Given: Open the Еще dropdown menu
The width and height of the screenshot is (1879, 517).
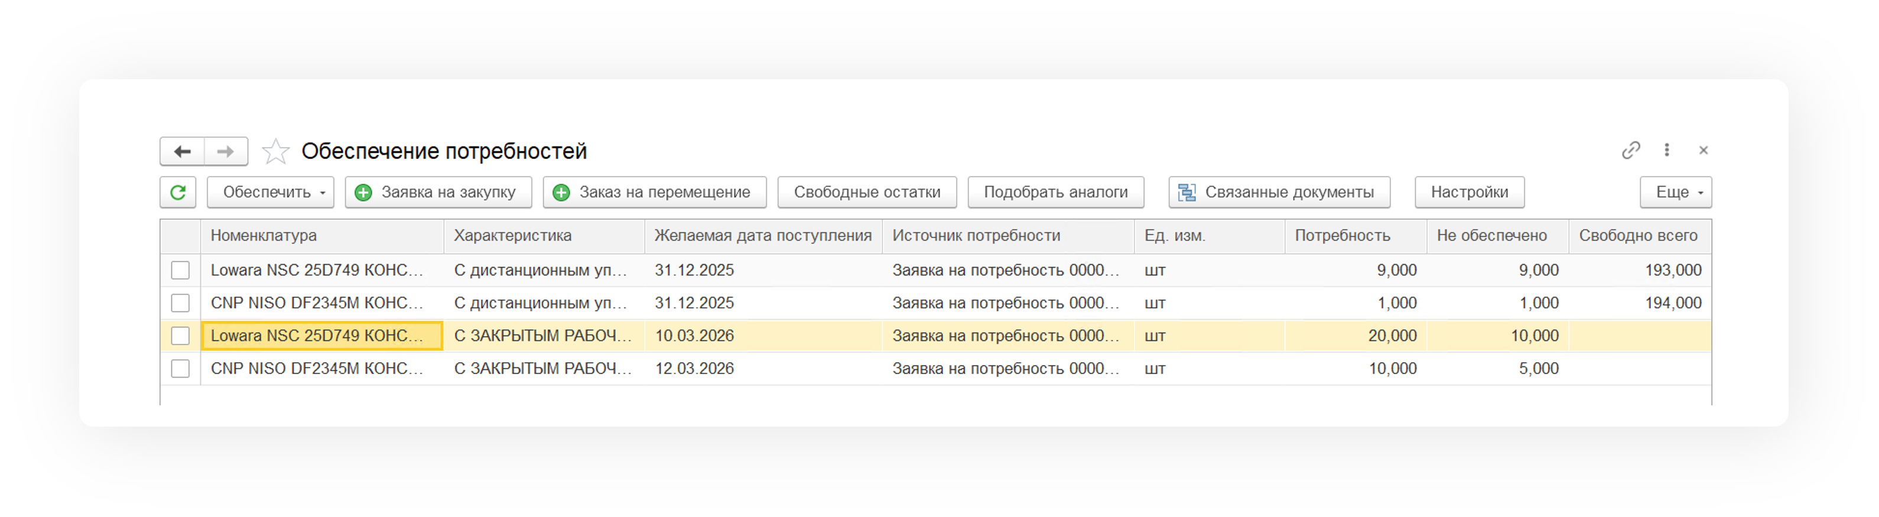Looking at the screenshot, I should tap(1676, 193).
